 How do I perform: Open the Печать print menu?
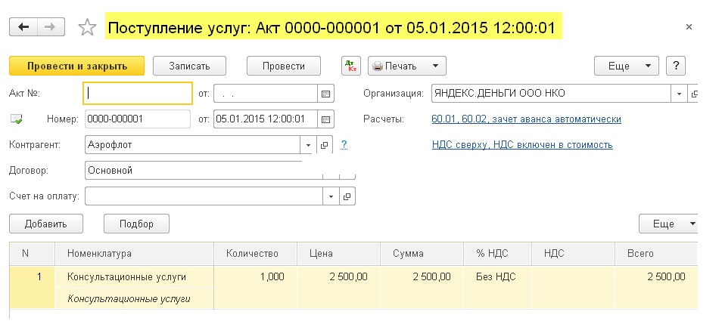pyautogui.click(x=407, y=66)
